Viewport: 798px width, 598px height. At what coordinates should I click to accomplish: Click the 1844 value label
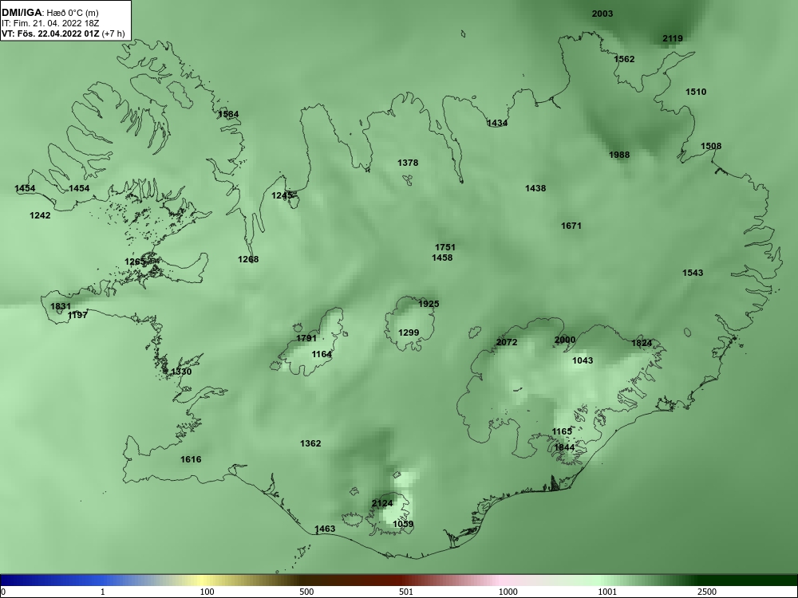click(x=564, y=447)
